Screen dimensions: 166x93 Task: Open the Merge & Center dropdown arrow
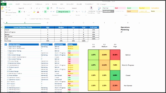pos(70,12)
